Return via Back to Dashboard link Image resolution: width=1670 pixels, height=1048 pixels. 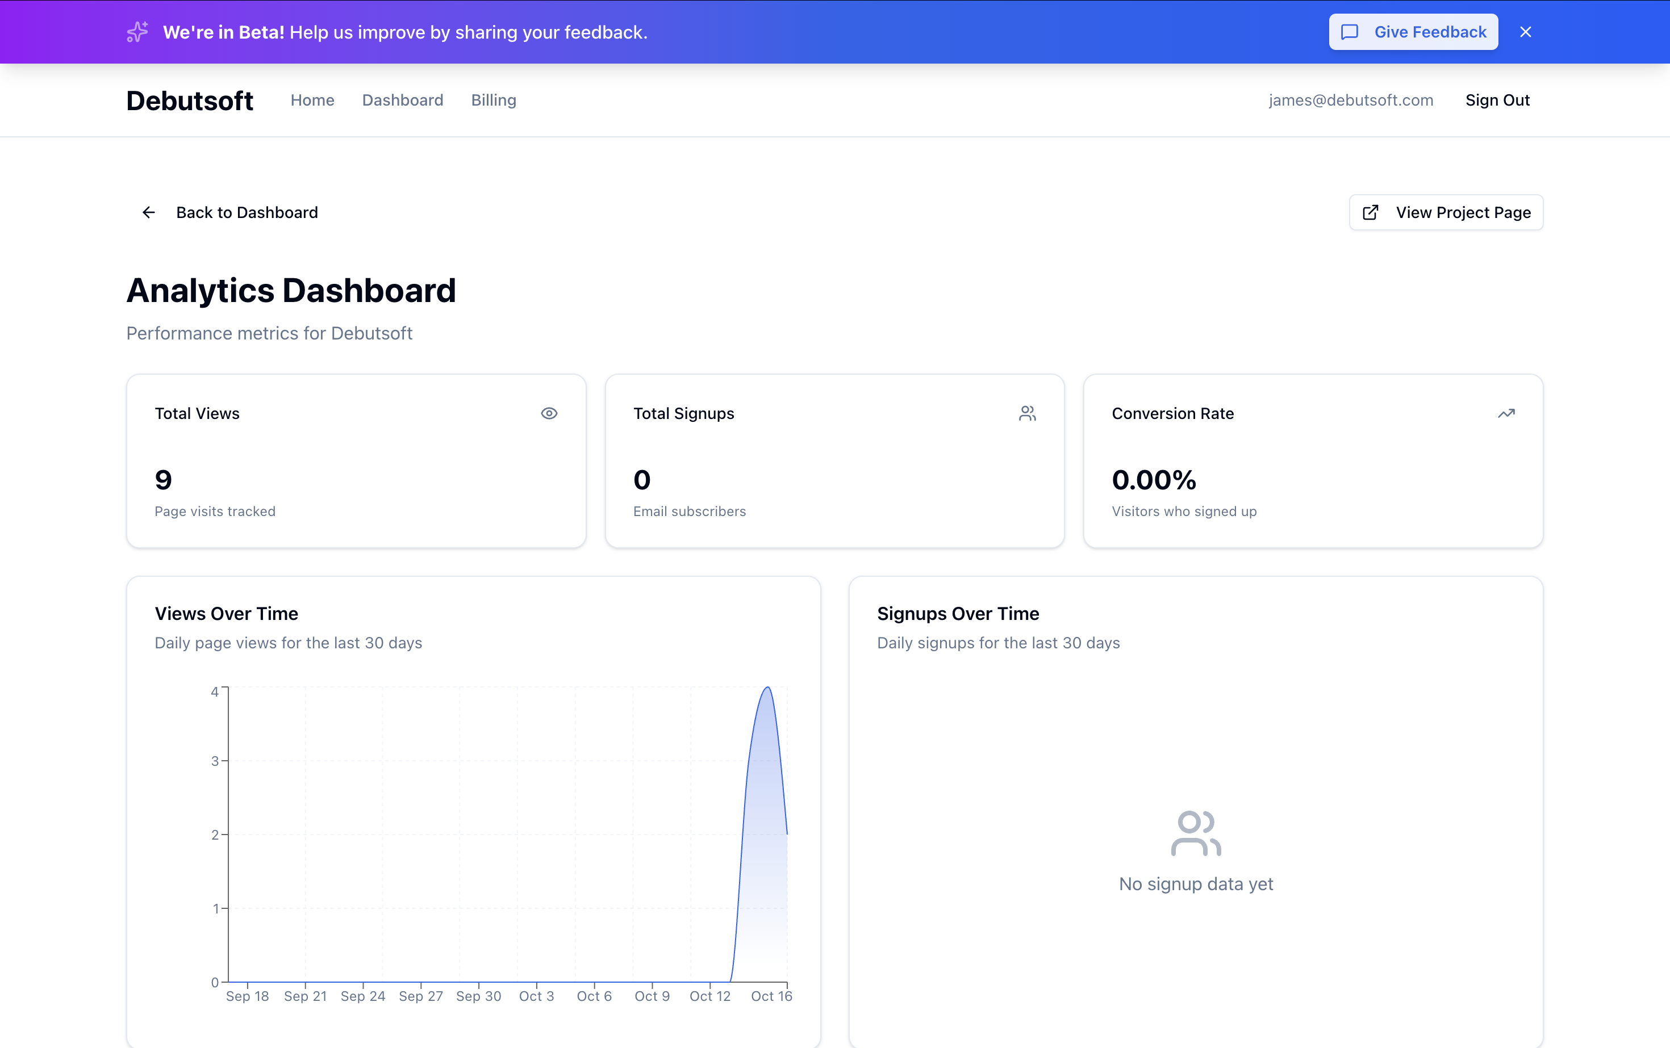tap(246, 212)
